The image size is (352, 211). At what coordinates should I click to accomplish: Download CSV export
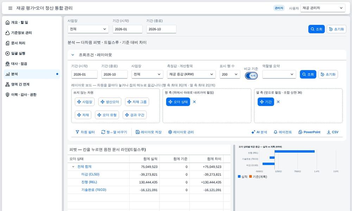(333, 132)
